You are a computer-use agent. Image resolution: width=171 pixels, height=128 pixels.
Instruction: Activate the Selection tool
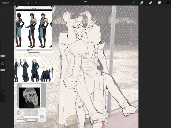28,3
